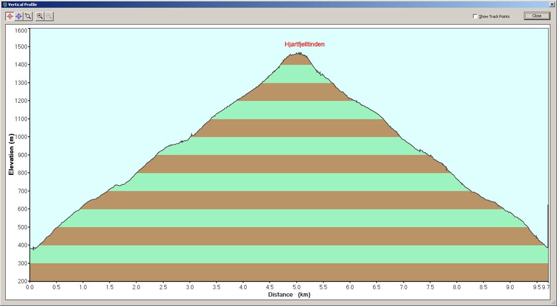Enable the Show Track Points checkbox
The image size is (557, 306).
(475, 16)
